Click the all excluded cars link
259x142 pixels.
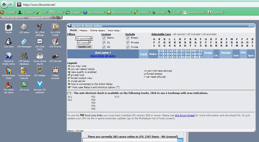pos(209,34)
